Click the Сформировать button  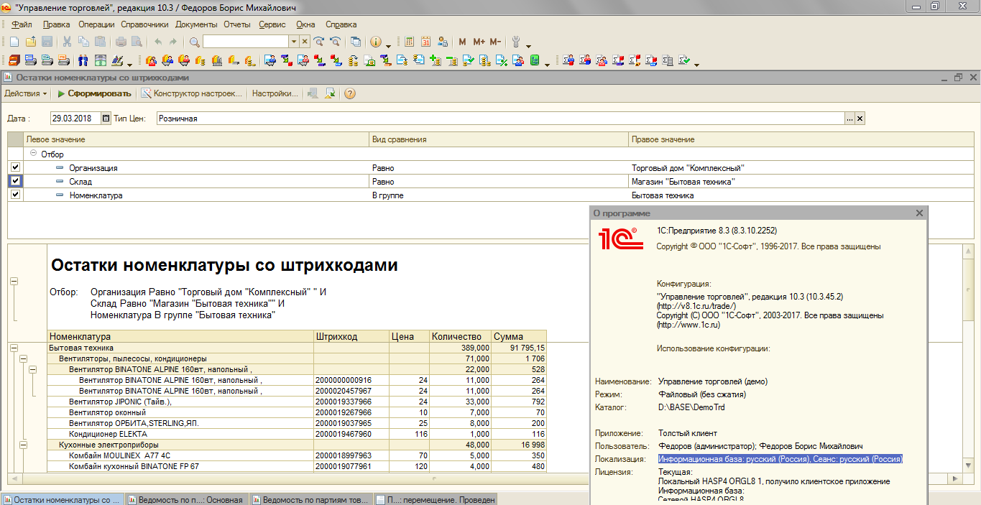coord(94,93)
